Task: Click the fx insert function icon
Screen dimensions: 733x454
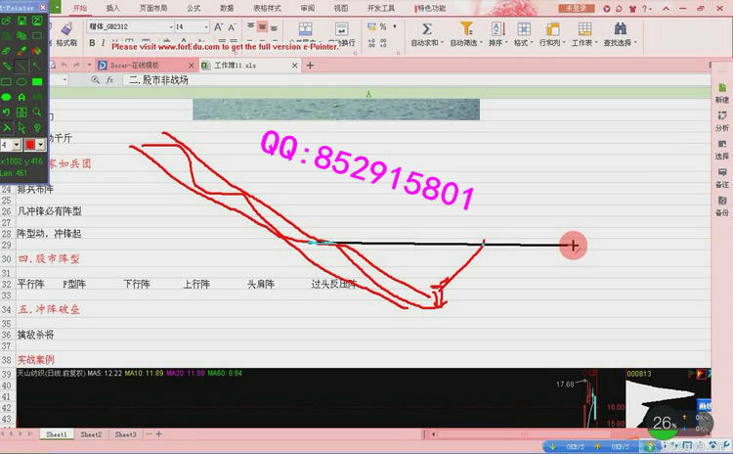Action: tap(110, 80)
